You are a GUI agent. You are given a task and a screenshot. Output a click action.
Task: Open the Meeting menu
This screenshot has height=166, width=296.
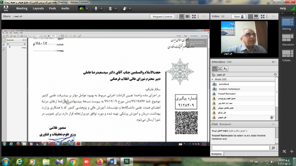(22, 8)
